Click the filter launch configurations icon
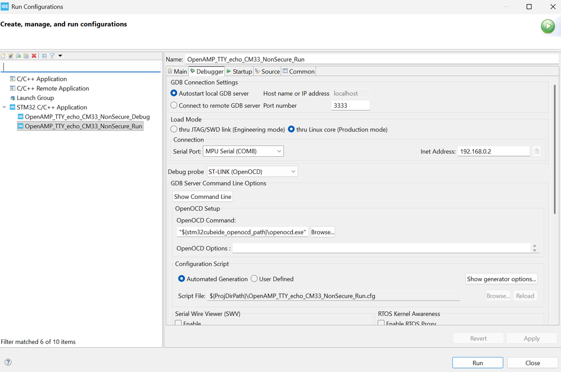 52,56
